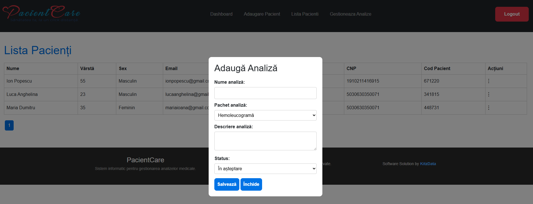533x204 pixels.
Task: Click the Nume analiză text field
Action: tap(265, 93)
